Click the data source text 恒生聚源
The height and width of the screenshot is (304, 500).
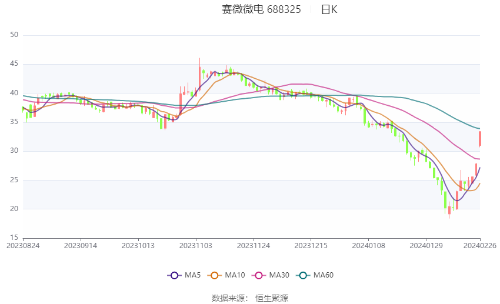tap(272, 298)
